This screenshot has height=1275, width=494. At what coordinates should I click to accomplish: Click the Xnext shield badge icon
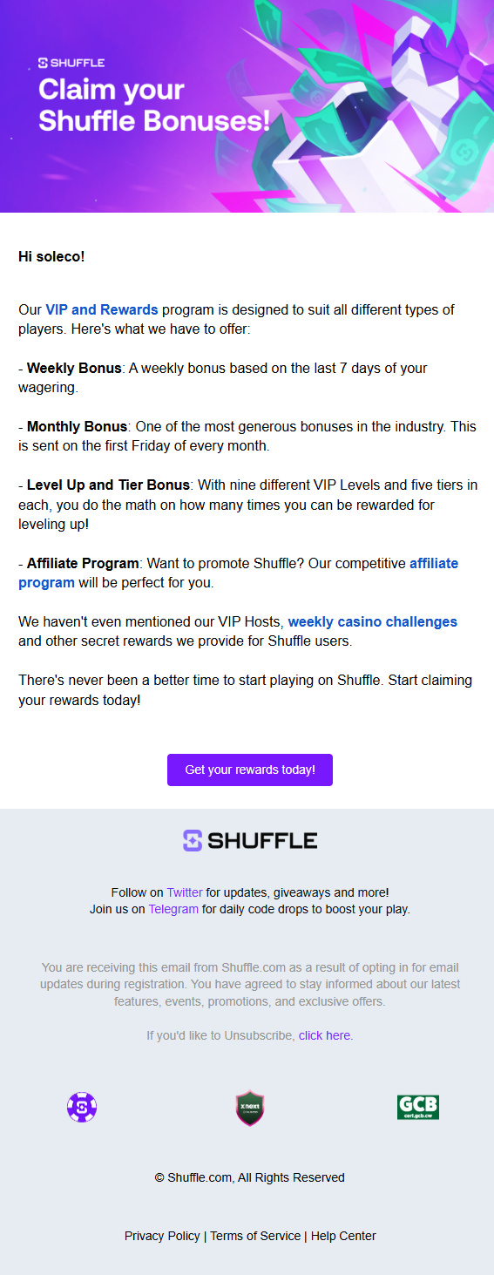click(x=250, y=1108)
